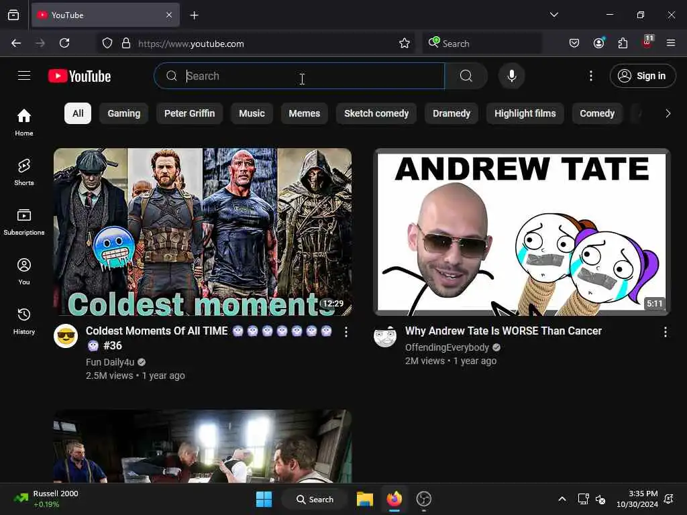Open YouTube settings three-dot menu near Sign in
Screen dimensions: 687x515
tap(590, 76)
